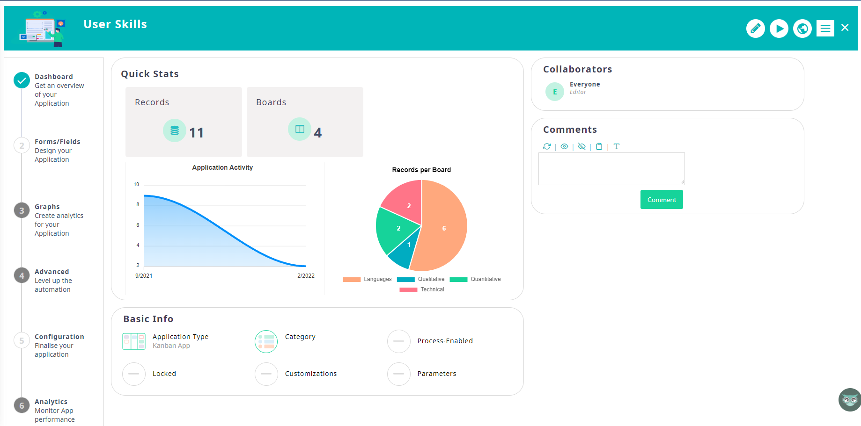Expand the Parameters option
This screenshot has height=426, width=861.
click(398, 374)
